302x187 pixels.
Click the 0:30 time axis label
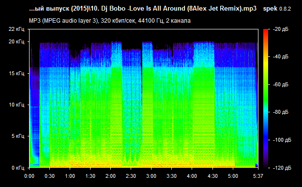(49, 176)
